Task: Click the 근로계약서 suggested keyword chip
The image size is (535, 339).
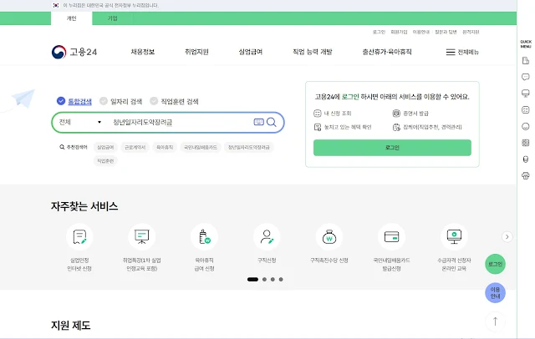Action: click(135, 147)
